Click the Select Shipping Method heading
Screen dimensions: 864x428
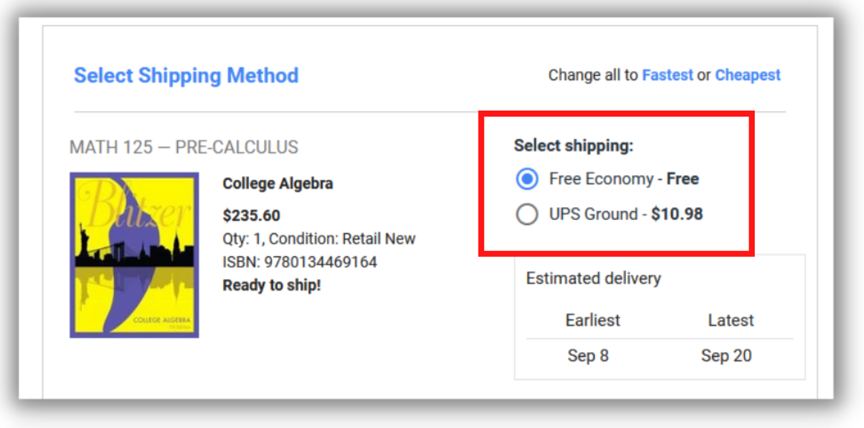(186, 75)
